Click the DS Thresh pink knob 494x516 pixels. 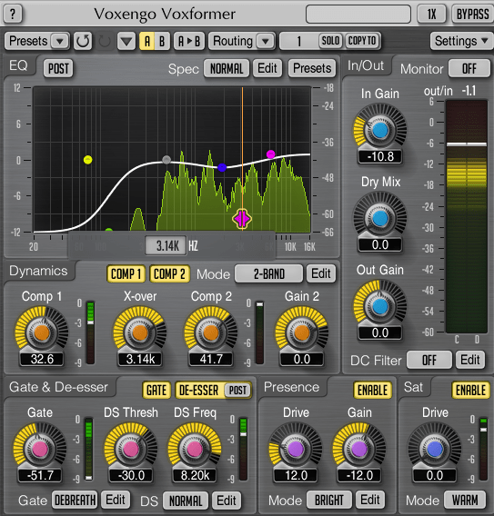131,449
